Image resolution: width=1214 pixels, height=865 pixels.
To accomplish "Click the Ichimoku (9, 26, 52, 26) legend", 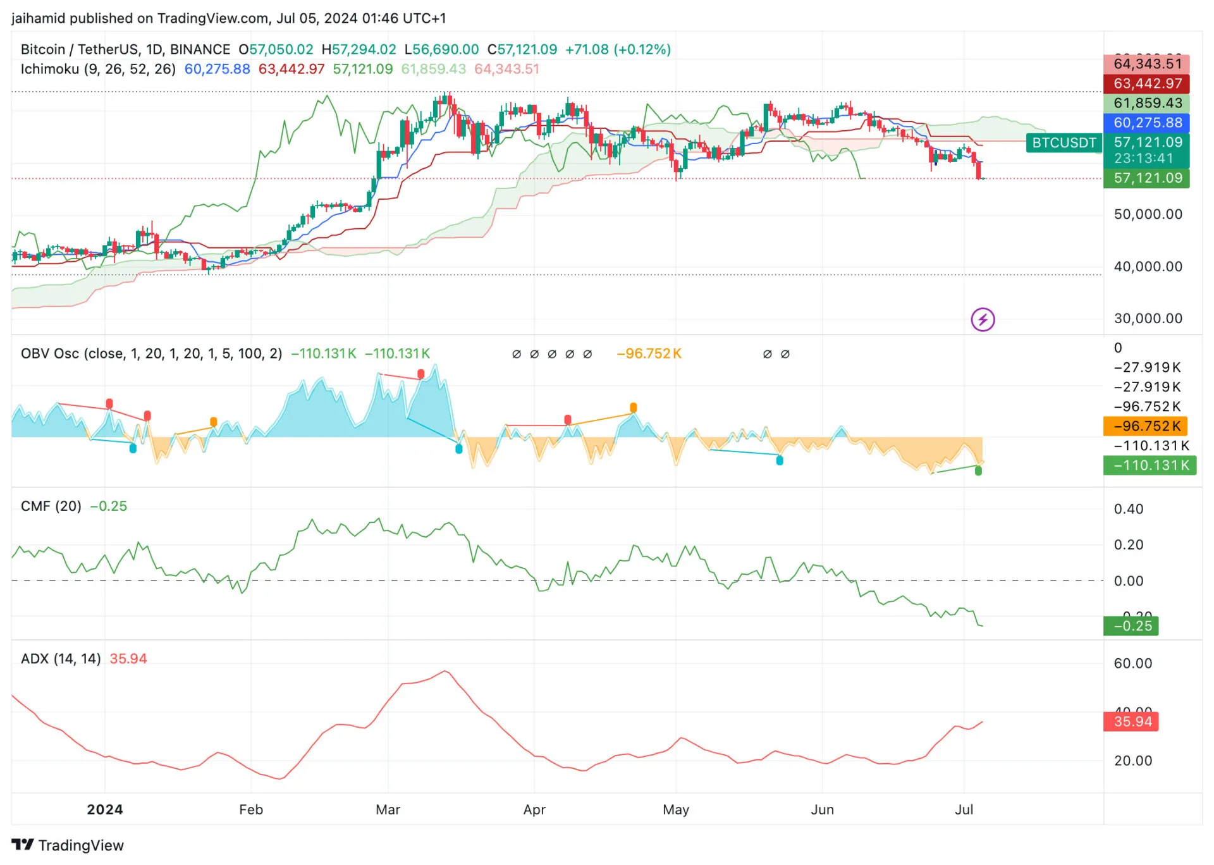I will click(98, 69).
